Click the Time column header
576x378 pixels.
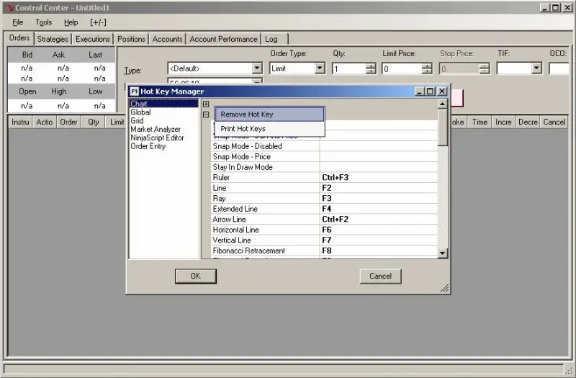click(480, 122)
